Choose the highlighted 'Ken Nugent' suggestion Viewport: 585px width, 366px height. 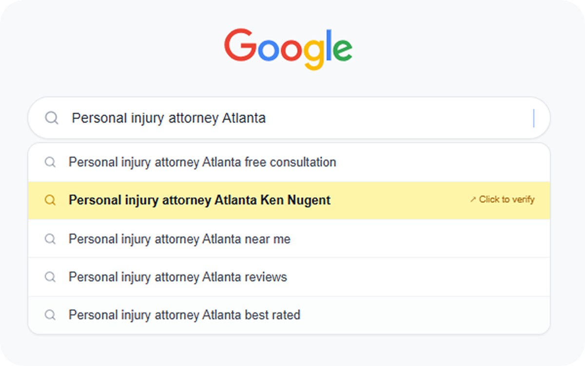[x=199, y=200]
